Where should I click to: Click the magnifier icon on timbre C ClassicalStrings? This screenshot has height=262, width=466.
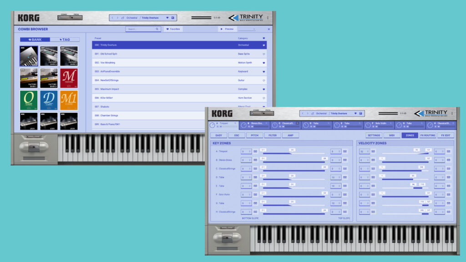pyautogui.click(x=297, y=123)
